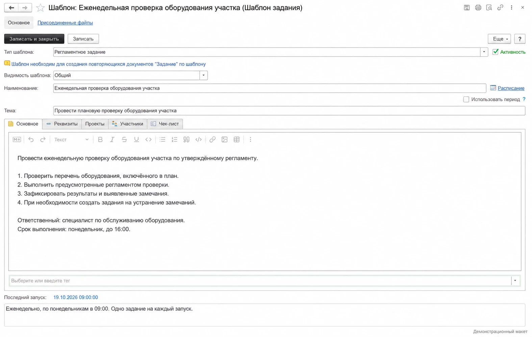
Task: Undo the last edit in the editor
Action: [x=31, y=140]
